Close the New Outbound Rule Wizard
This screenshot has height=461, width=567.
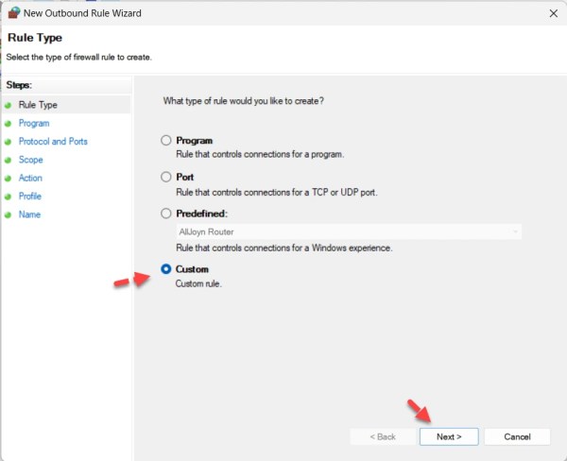[x=552, y=14]
